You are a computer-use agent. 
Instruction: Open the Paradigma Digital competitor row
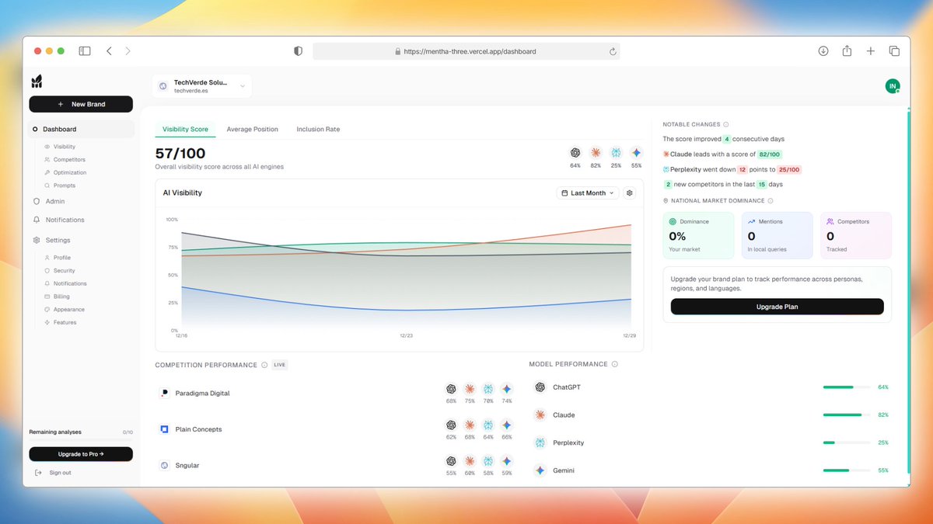tap(337, 393)
